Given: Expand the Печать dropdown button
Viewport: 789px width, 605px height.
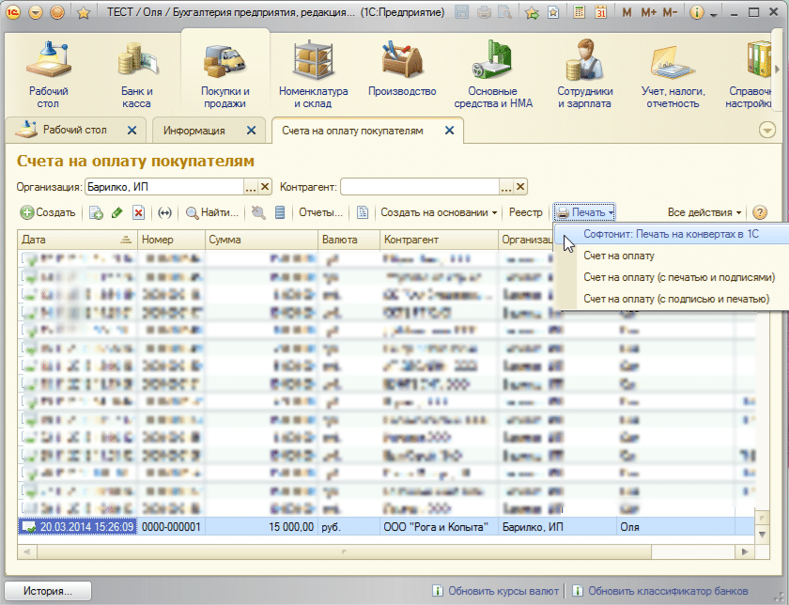Looking at the screenshot, I should click(584, 213).
